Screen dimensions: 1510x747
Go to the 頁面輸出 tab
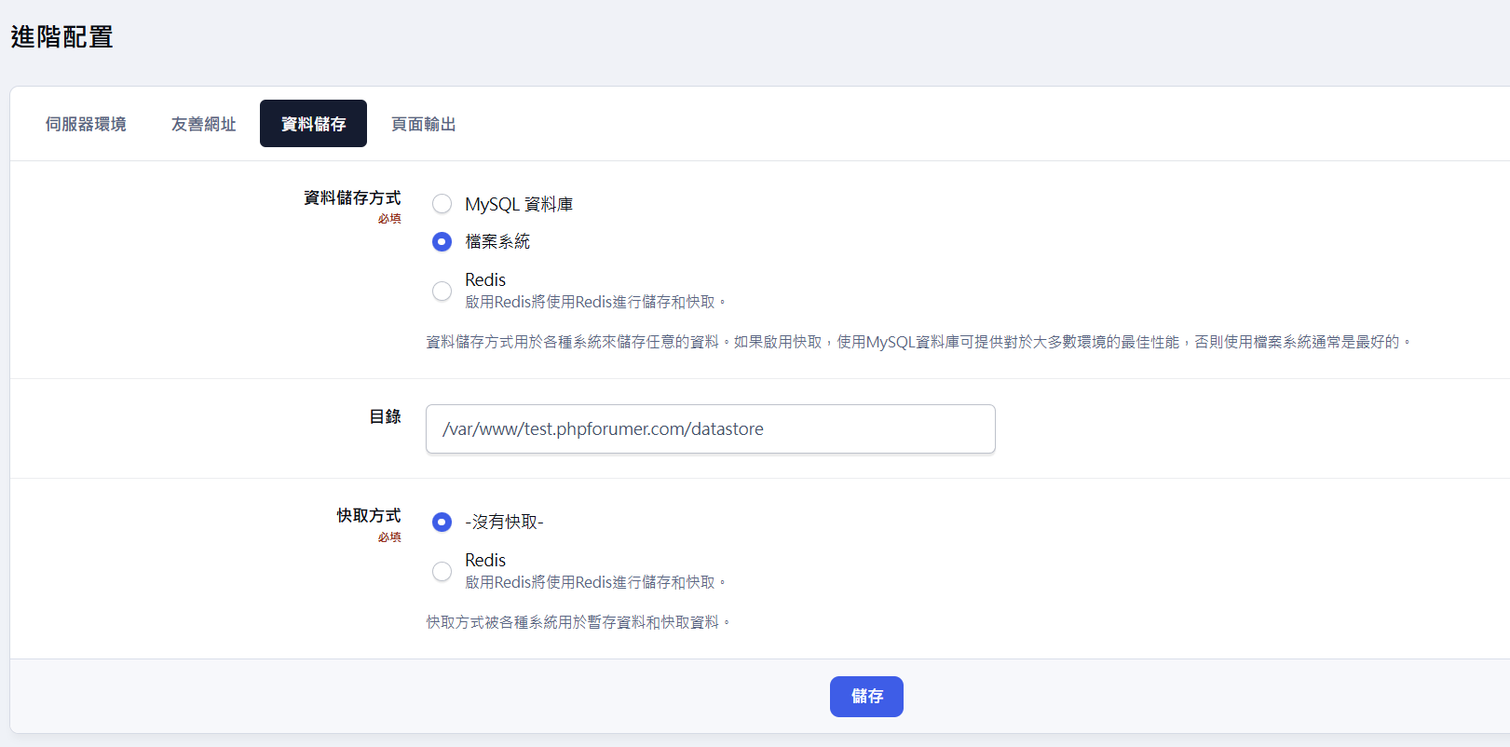click(423, 124)
